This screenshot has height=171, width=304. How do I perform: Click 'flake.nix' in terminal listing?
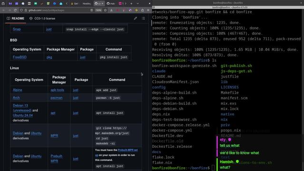pyautogui.click(x=162, y=162)
